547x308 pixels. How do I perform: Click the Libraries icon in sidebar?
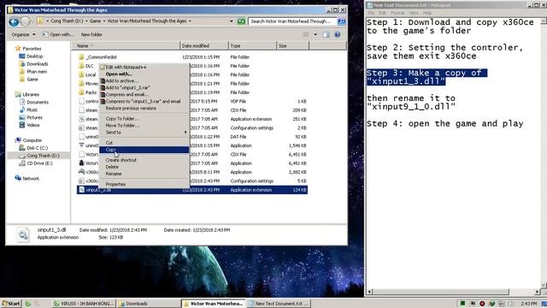point(18,94)
